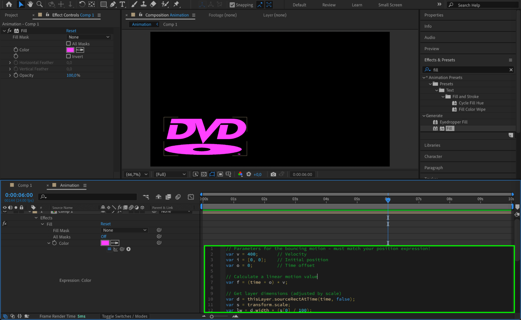Expand the Opacity property
The width and height of the screenshot is (521, 320).
(10, 75)
